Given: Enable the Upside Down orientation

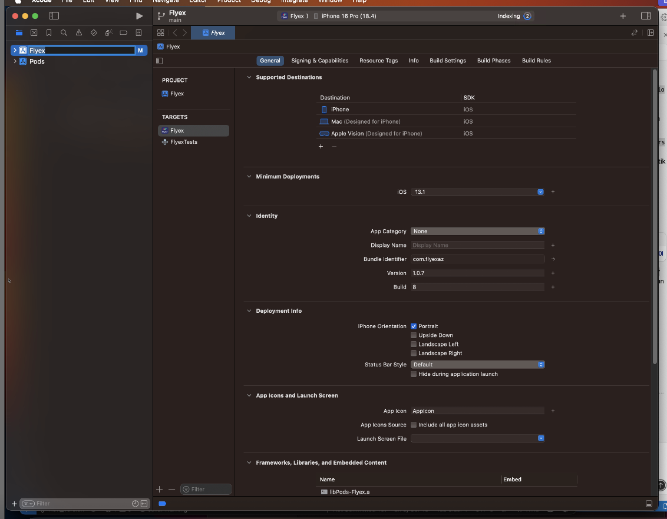Looking at the screenshot, I should (x=414, y=335).
